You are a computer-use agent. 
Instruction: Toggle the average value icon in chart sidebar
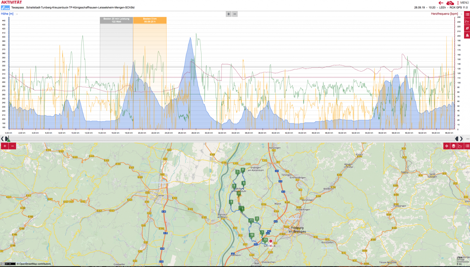click(467, 28)
